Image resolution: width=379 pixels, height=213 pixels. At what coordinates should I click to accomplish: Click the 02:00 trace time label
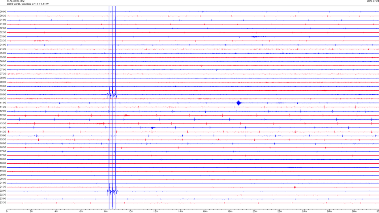click(x=3, y=28)
